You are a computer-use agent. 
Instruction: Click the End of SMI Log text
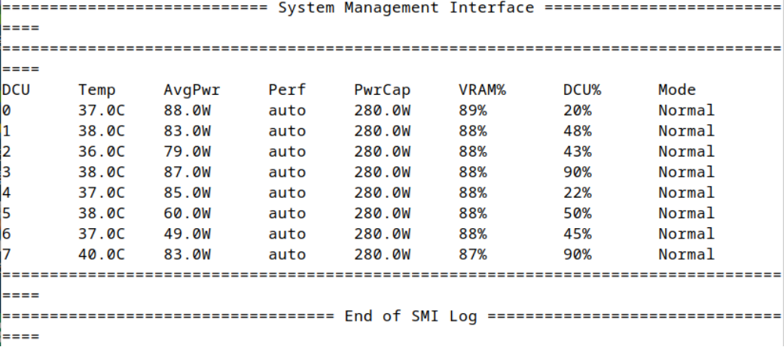pos(410,316)
